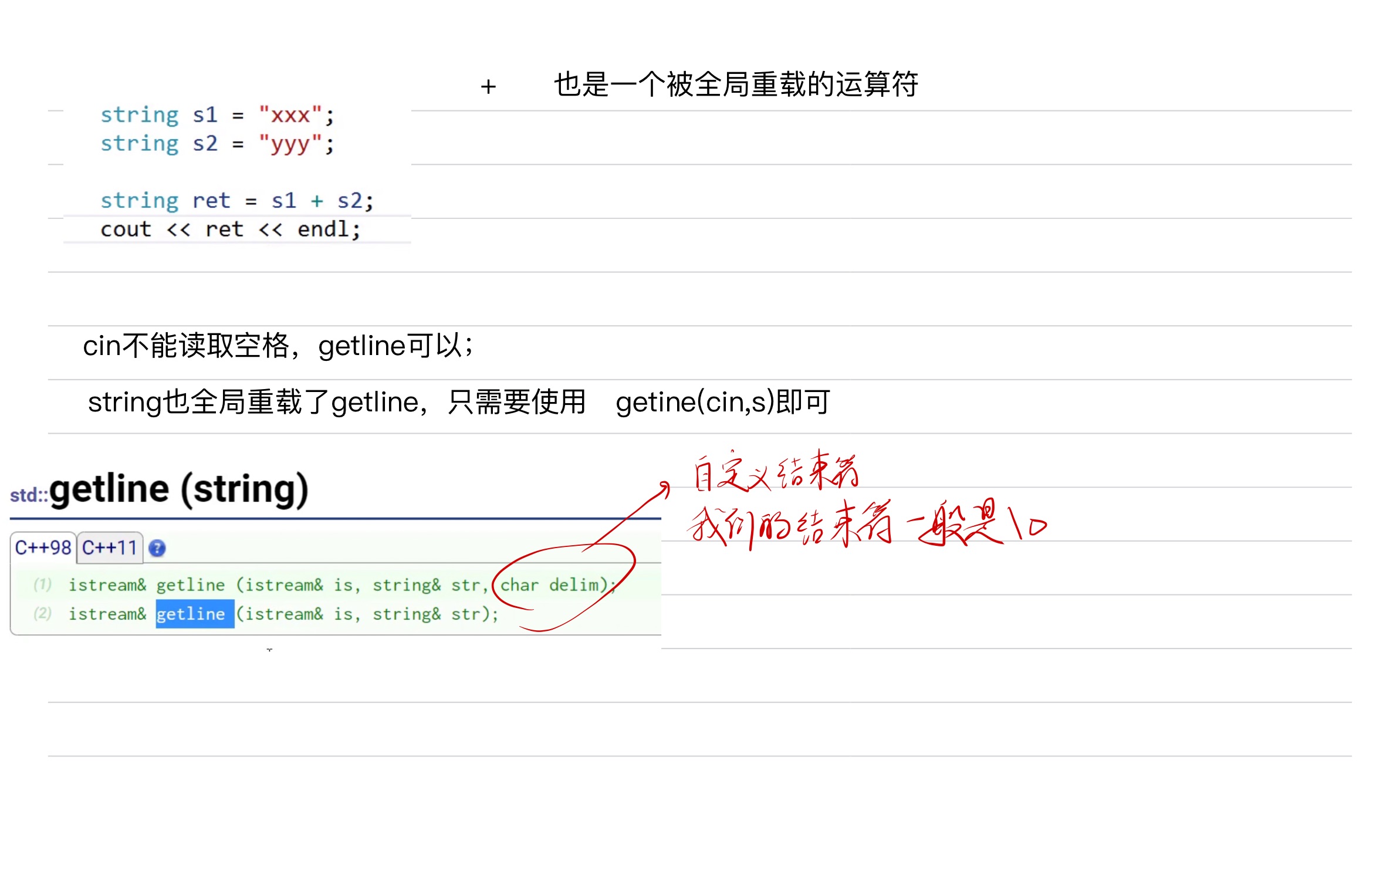Click the standalone plus sign at top
Image resolution: width=1400 pixels, height=875 pixels.
(488, 87)
